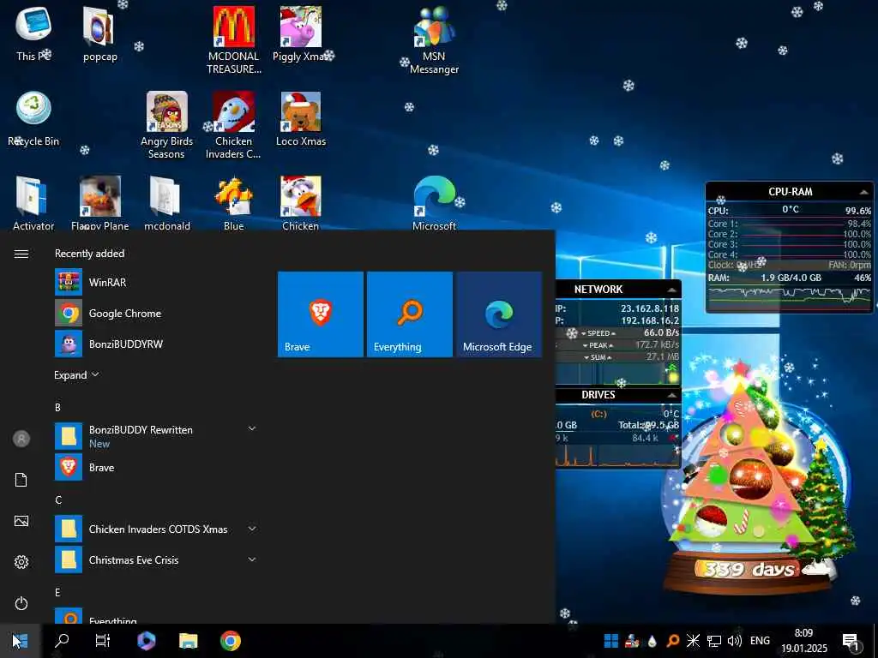Screen dimensions: 878x658
Task: Launch Google Chrome from Recently added list
Action: coord(156,314)
